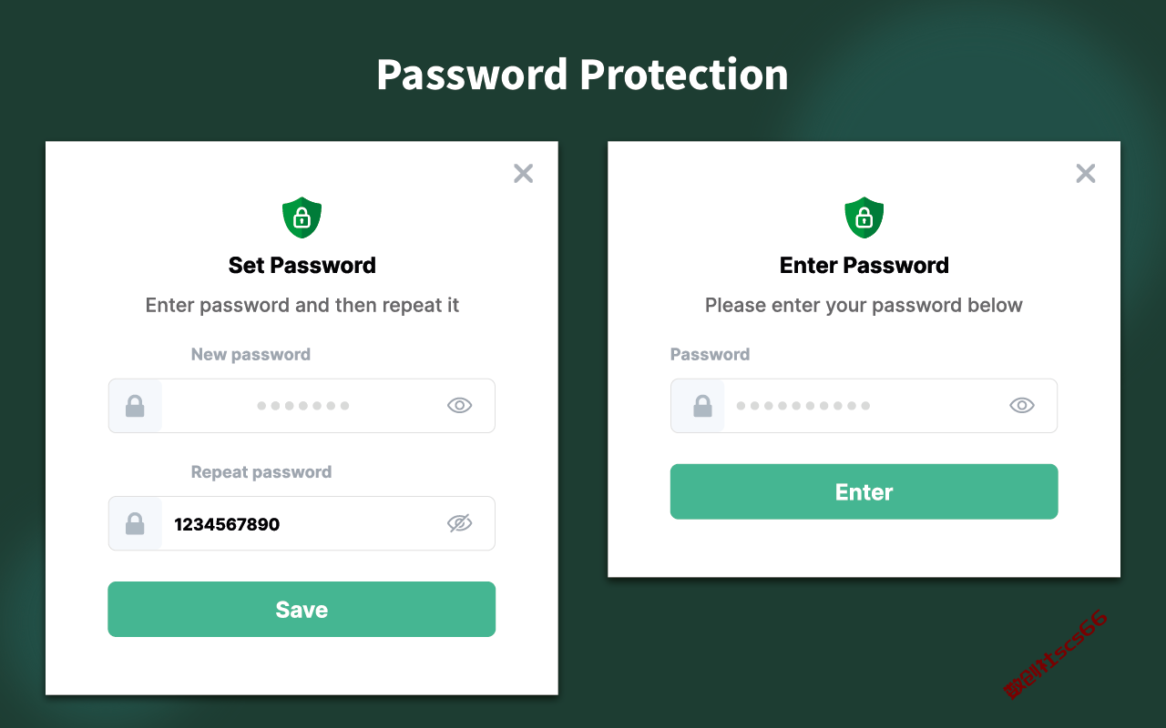Click the New password label
Viewport: 1166px width, 728px height.
(251, 355)
